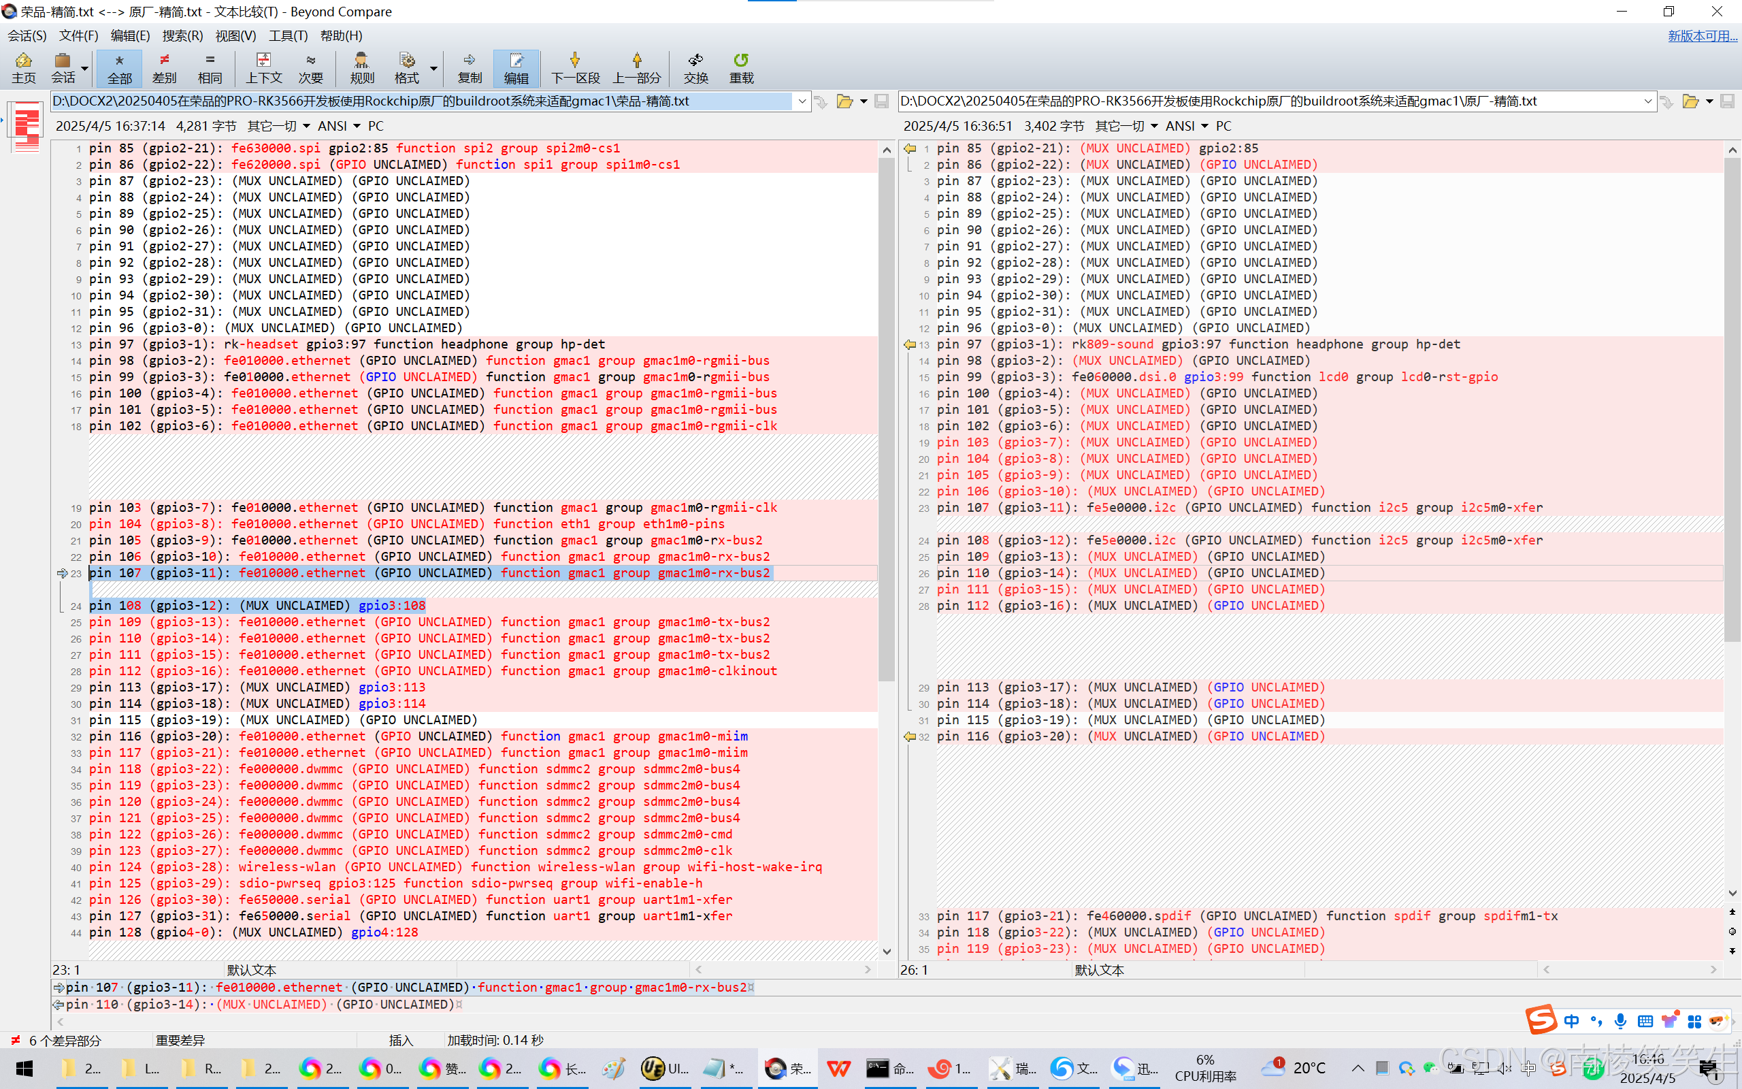Click the 新版本可用 update link
1742x1089 pixels.
(1702, 35)
